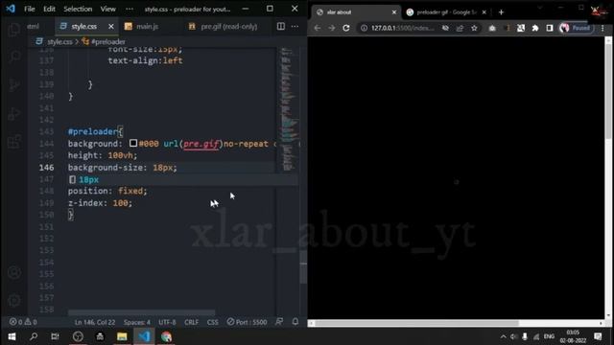Viewport: 614px width, 345px height.
Task: Click the Live Server Port : 5500 indicator
Action: point(248,322)
